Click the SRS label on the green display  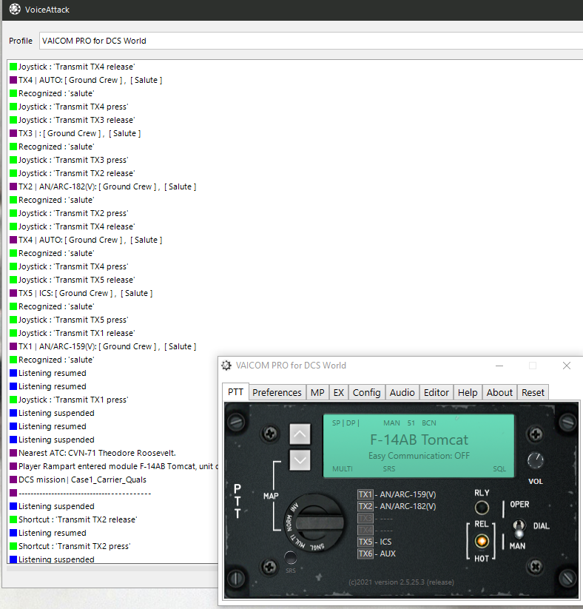389,469
